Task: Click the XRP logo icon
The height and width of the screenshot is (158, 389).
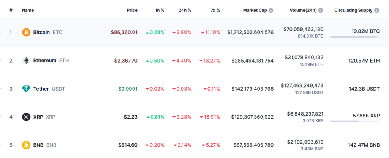Action: point(26,117)
